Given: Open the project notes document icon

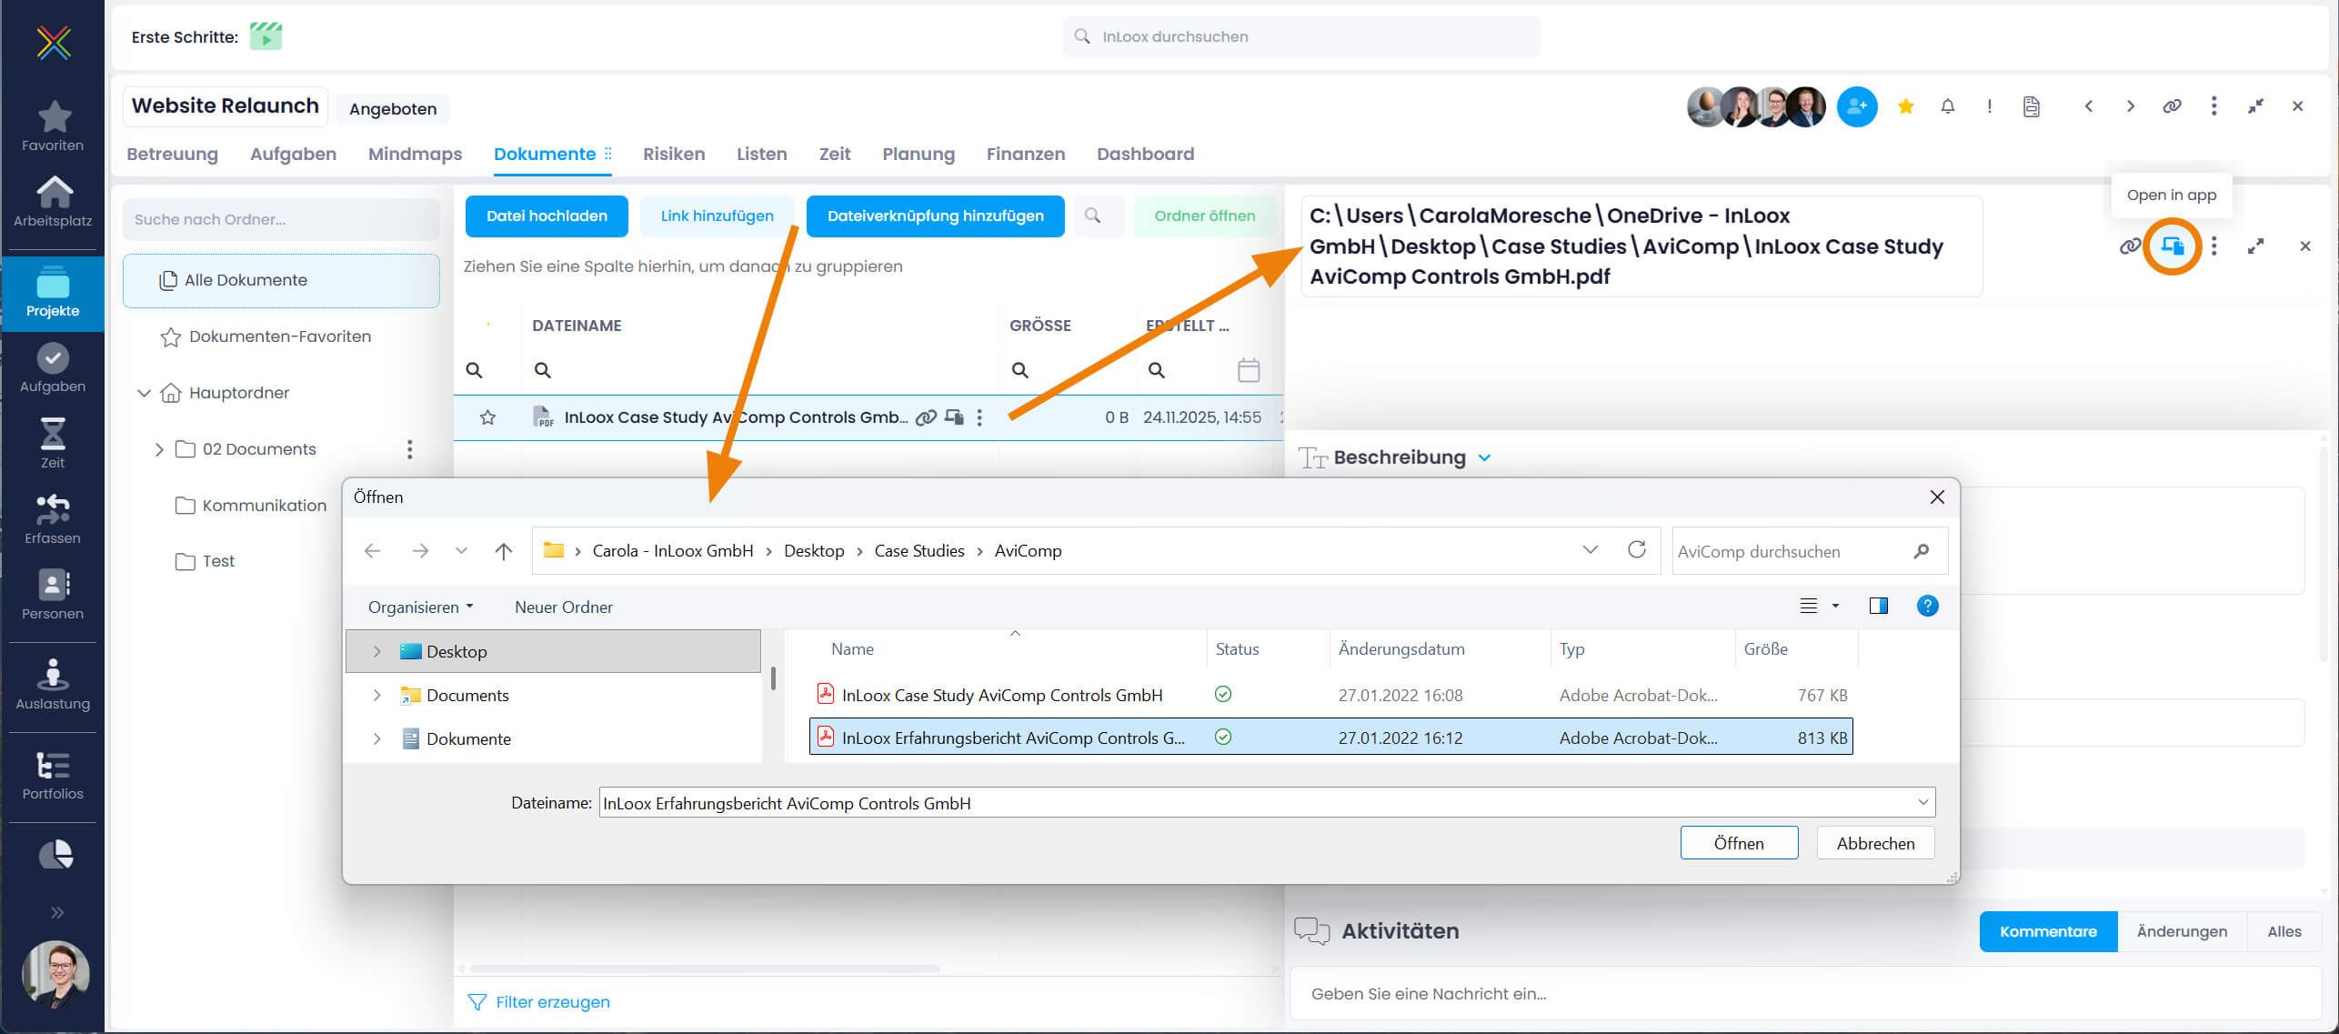Looking at the screenshot, I should [2031, 106].
